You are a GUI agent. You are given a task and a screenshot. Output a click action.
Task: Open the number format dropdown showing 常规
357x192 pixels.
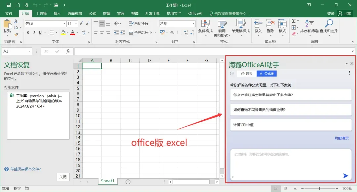click(x=194, y=24)
